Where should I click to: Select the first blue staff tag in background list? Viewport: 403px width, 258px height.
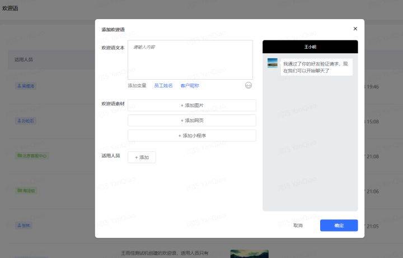click(x=26, y=86)
